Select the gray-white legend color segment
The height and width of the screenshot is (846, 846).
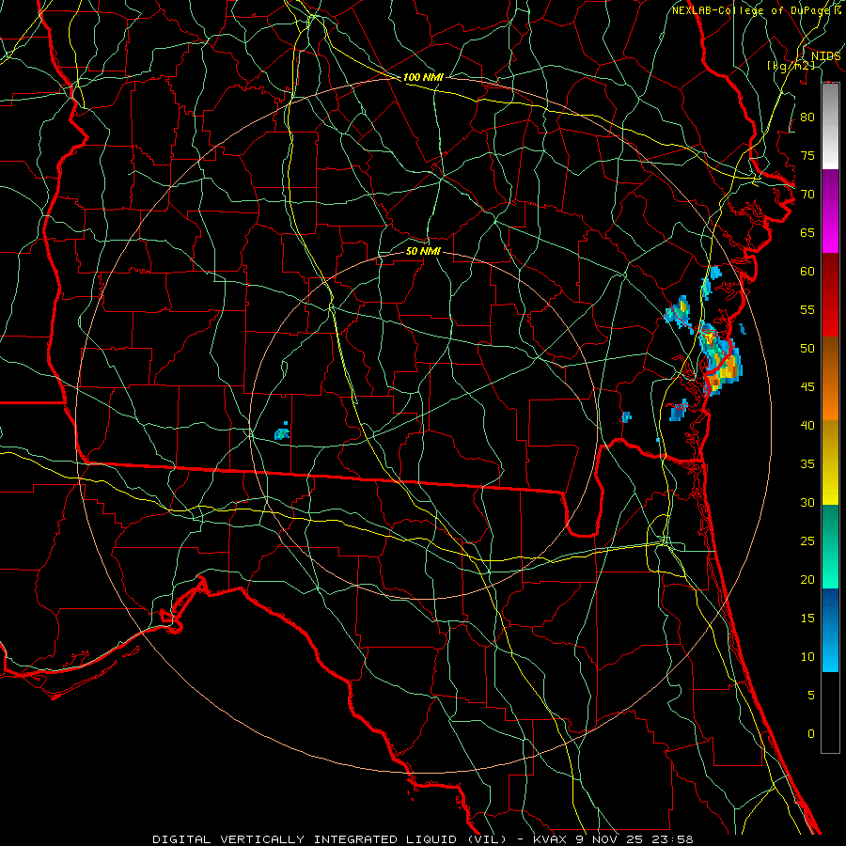tap(830, 126)
